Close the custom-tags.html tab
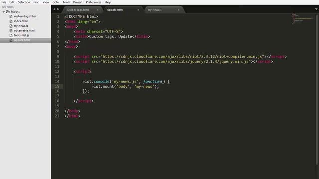Screen dimensions: 319x179 [x=98, y=10]
